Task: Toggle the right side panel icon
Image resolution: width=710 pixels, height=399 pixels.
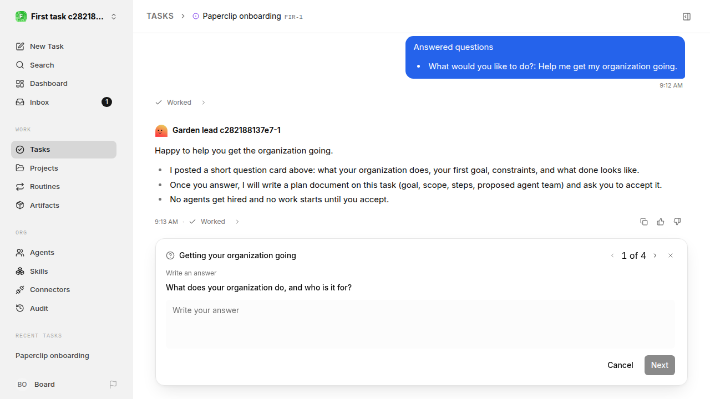Action: tap(687, 17)
